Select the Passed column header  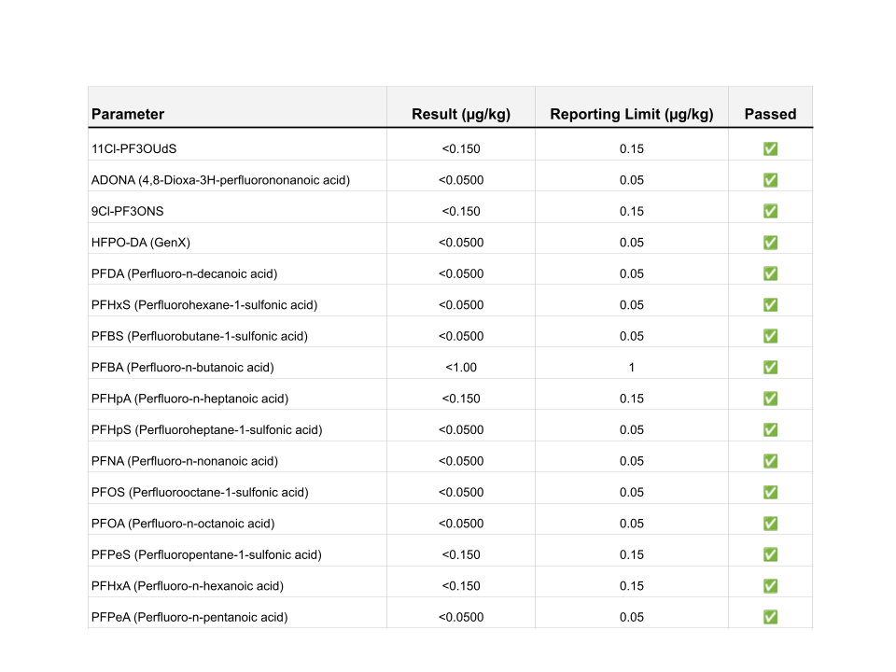(x=770, y=114)
